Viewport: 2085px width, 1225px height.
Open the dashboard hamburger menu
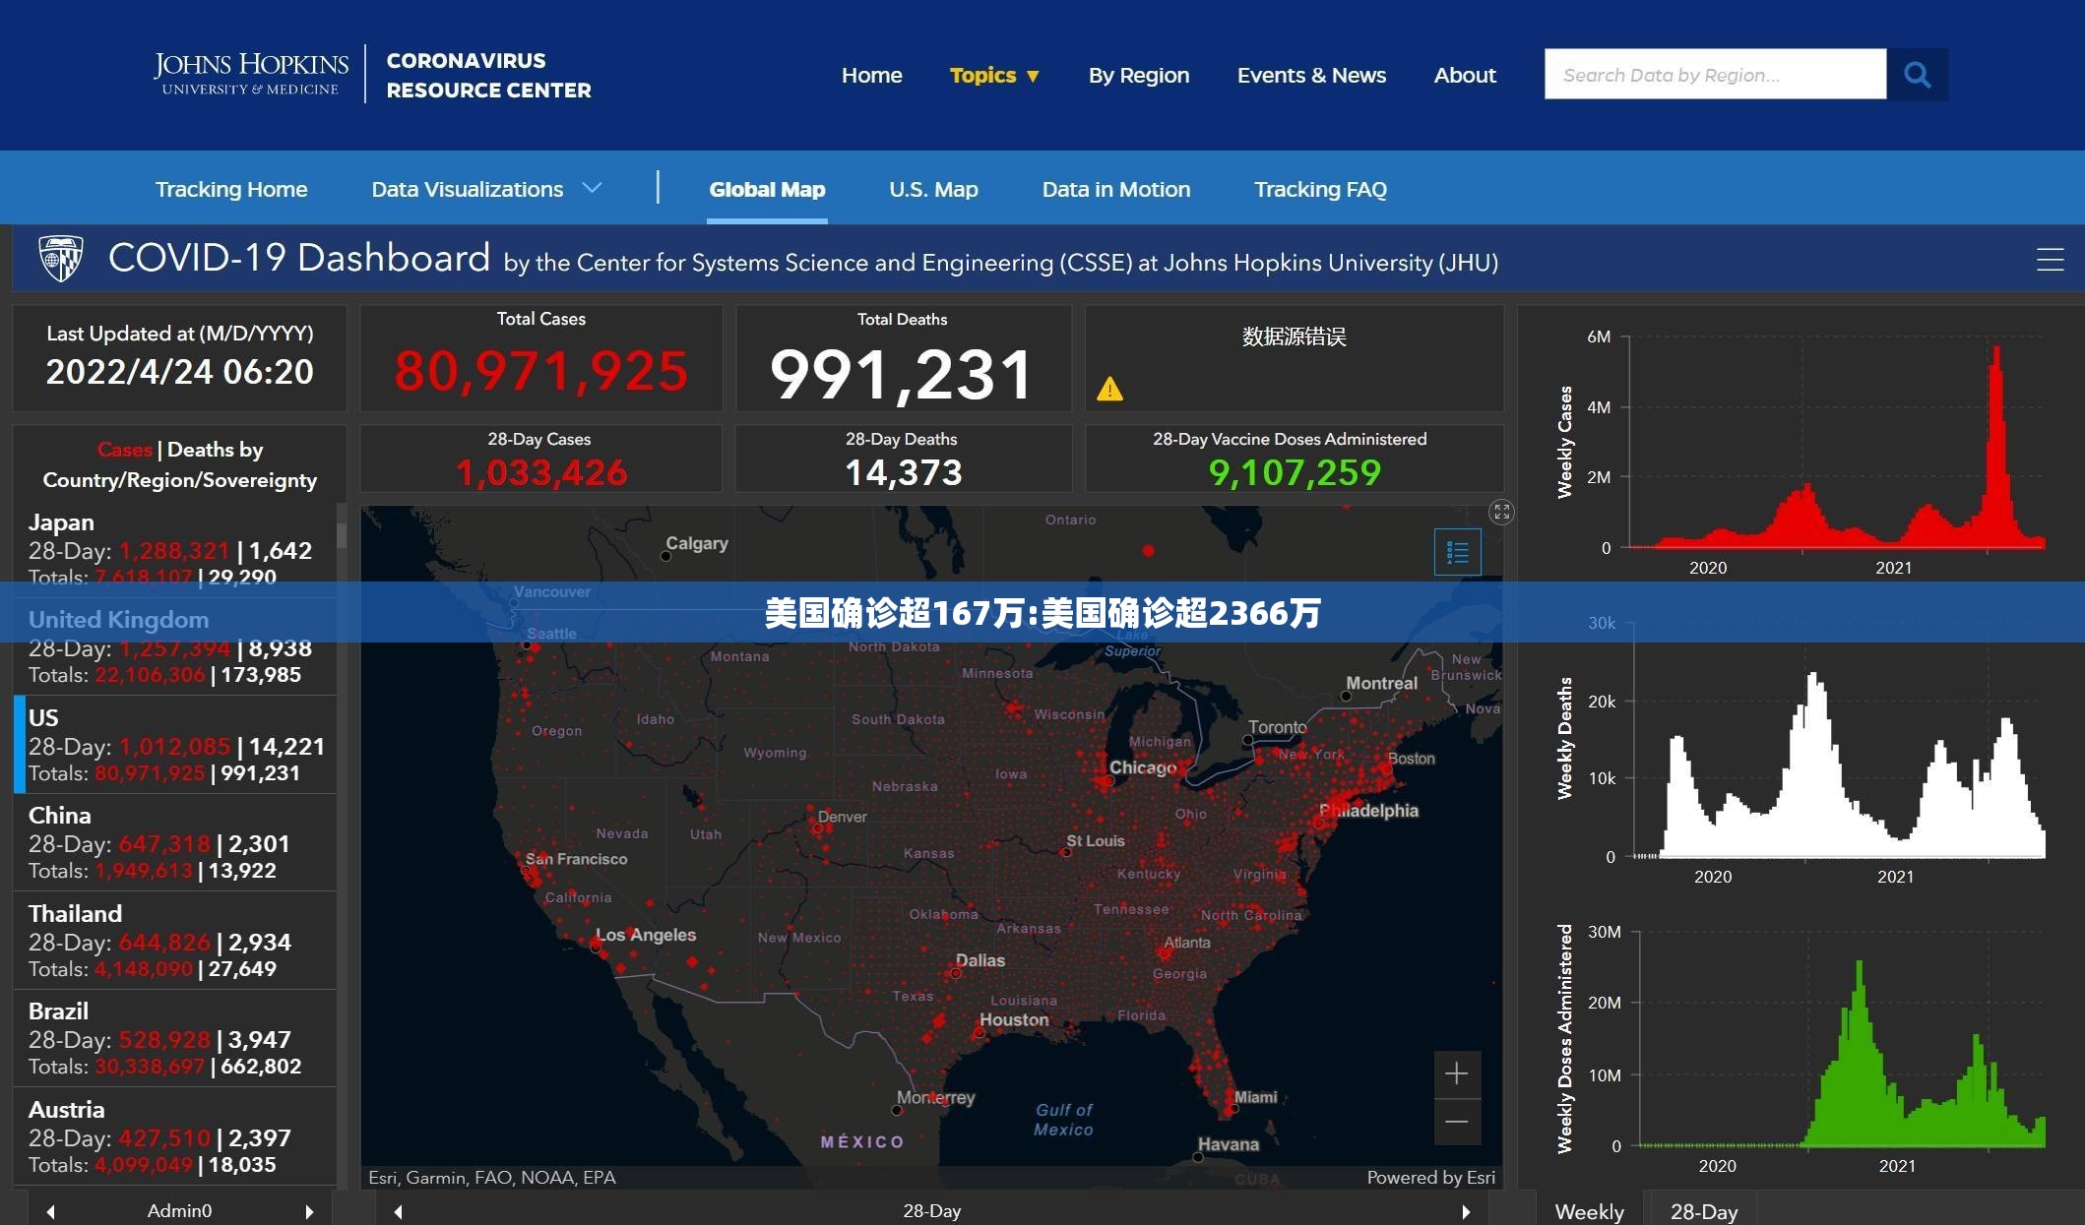(2050, 259)
